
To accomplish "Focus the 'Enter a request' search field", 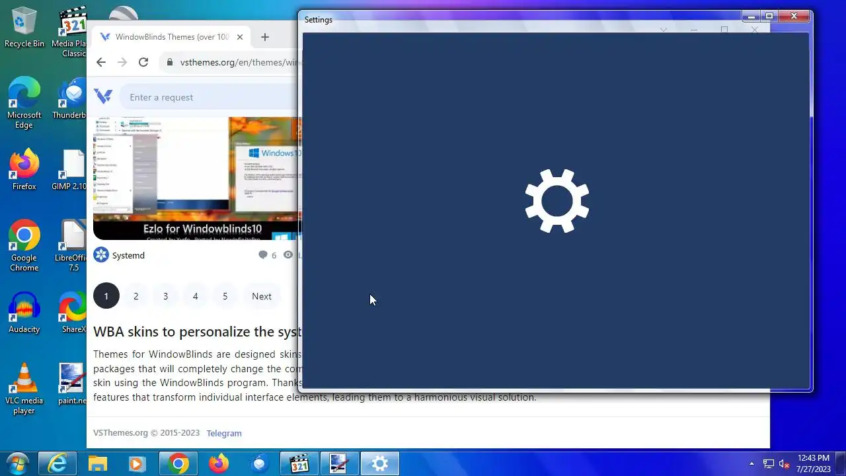I will [x=210, y=97].
